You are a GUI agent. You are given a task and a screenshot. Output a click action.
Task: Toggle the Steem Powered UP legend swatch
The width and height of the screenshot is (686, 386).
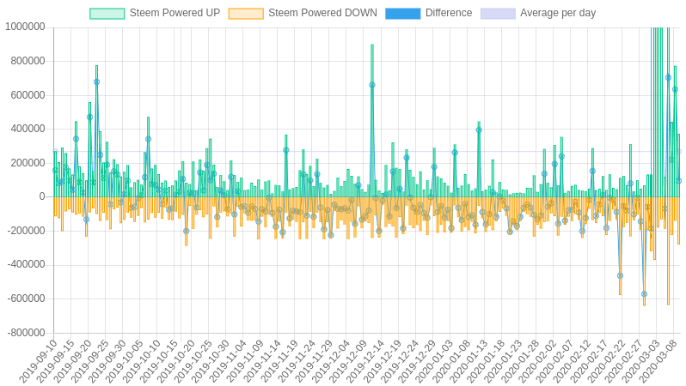click(107, 14)
